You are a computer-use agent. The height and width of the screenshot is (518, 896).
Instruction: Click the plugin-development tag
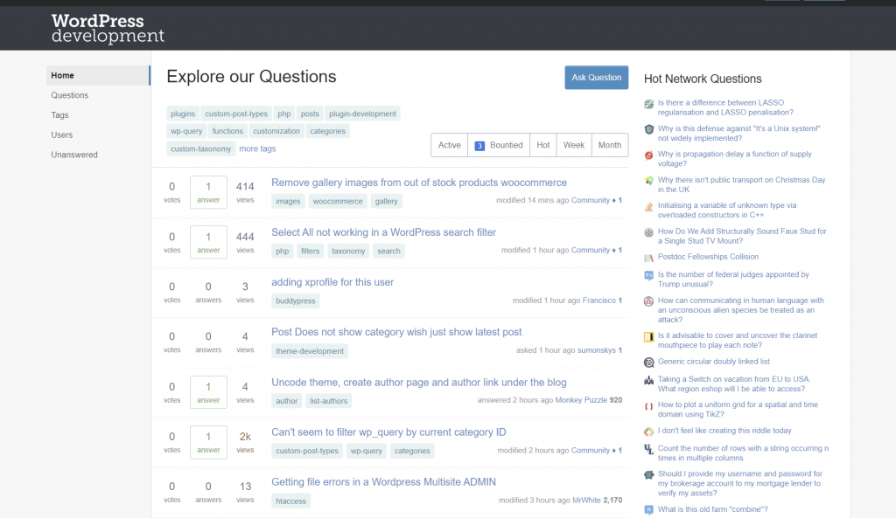[x=362, y=114]
